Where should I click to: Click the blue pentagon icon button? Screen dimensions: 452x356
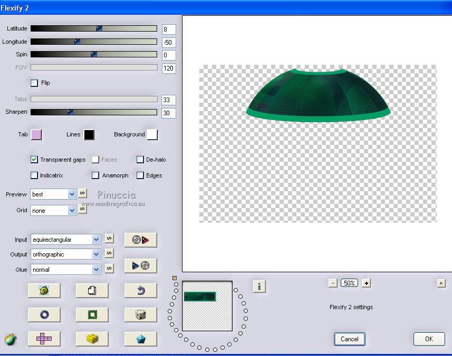pos(141,339)
